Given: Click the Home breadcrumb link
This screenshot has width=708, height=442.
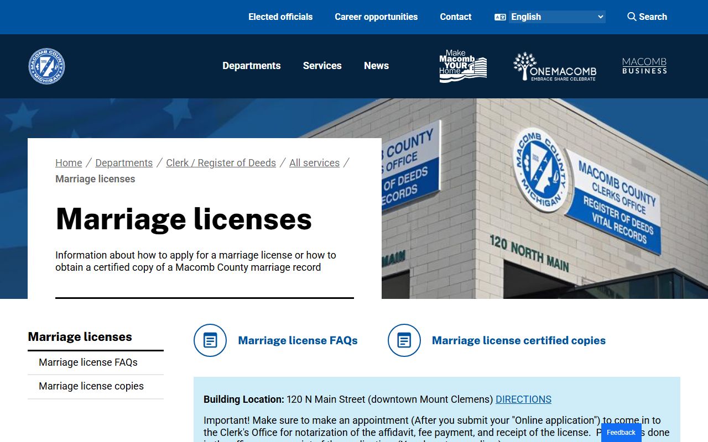Looking at the screenshot, I should [69, 163].
